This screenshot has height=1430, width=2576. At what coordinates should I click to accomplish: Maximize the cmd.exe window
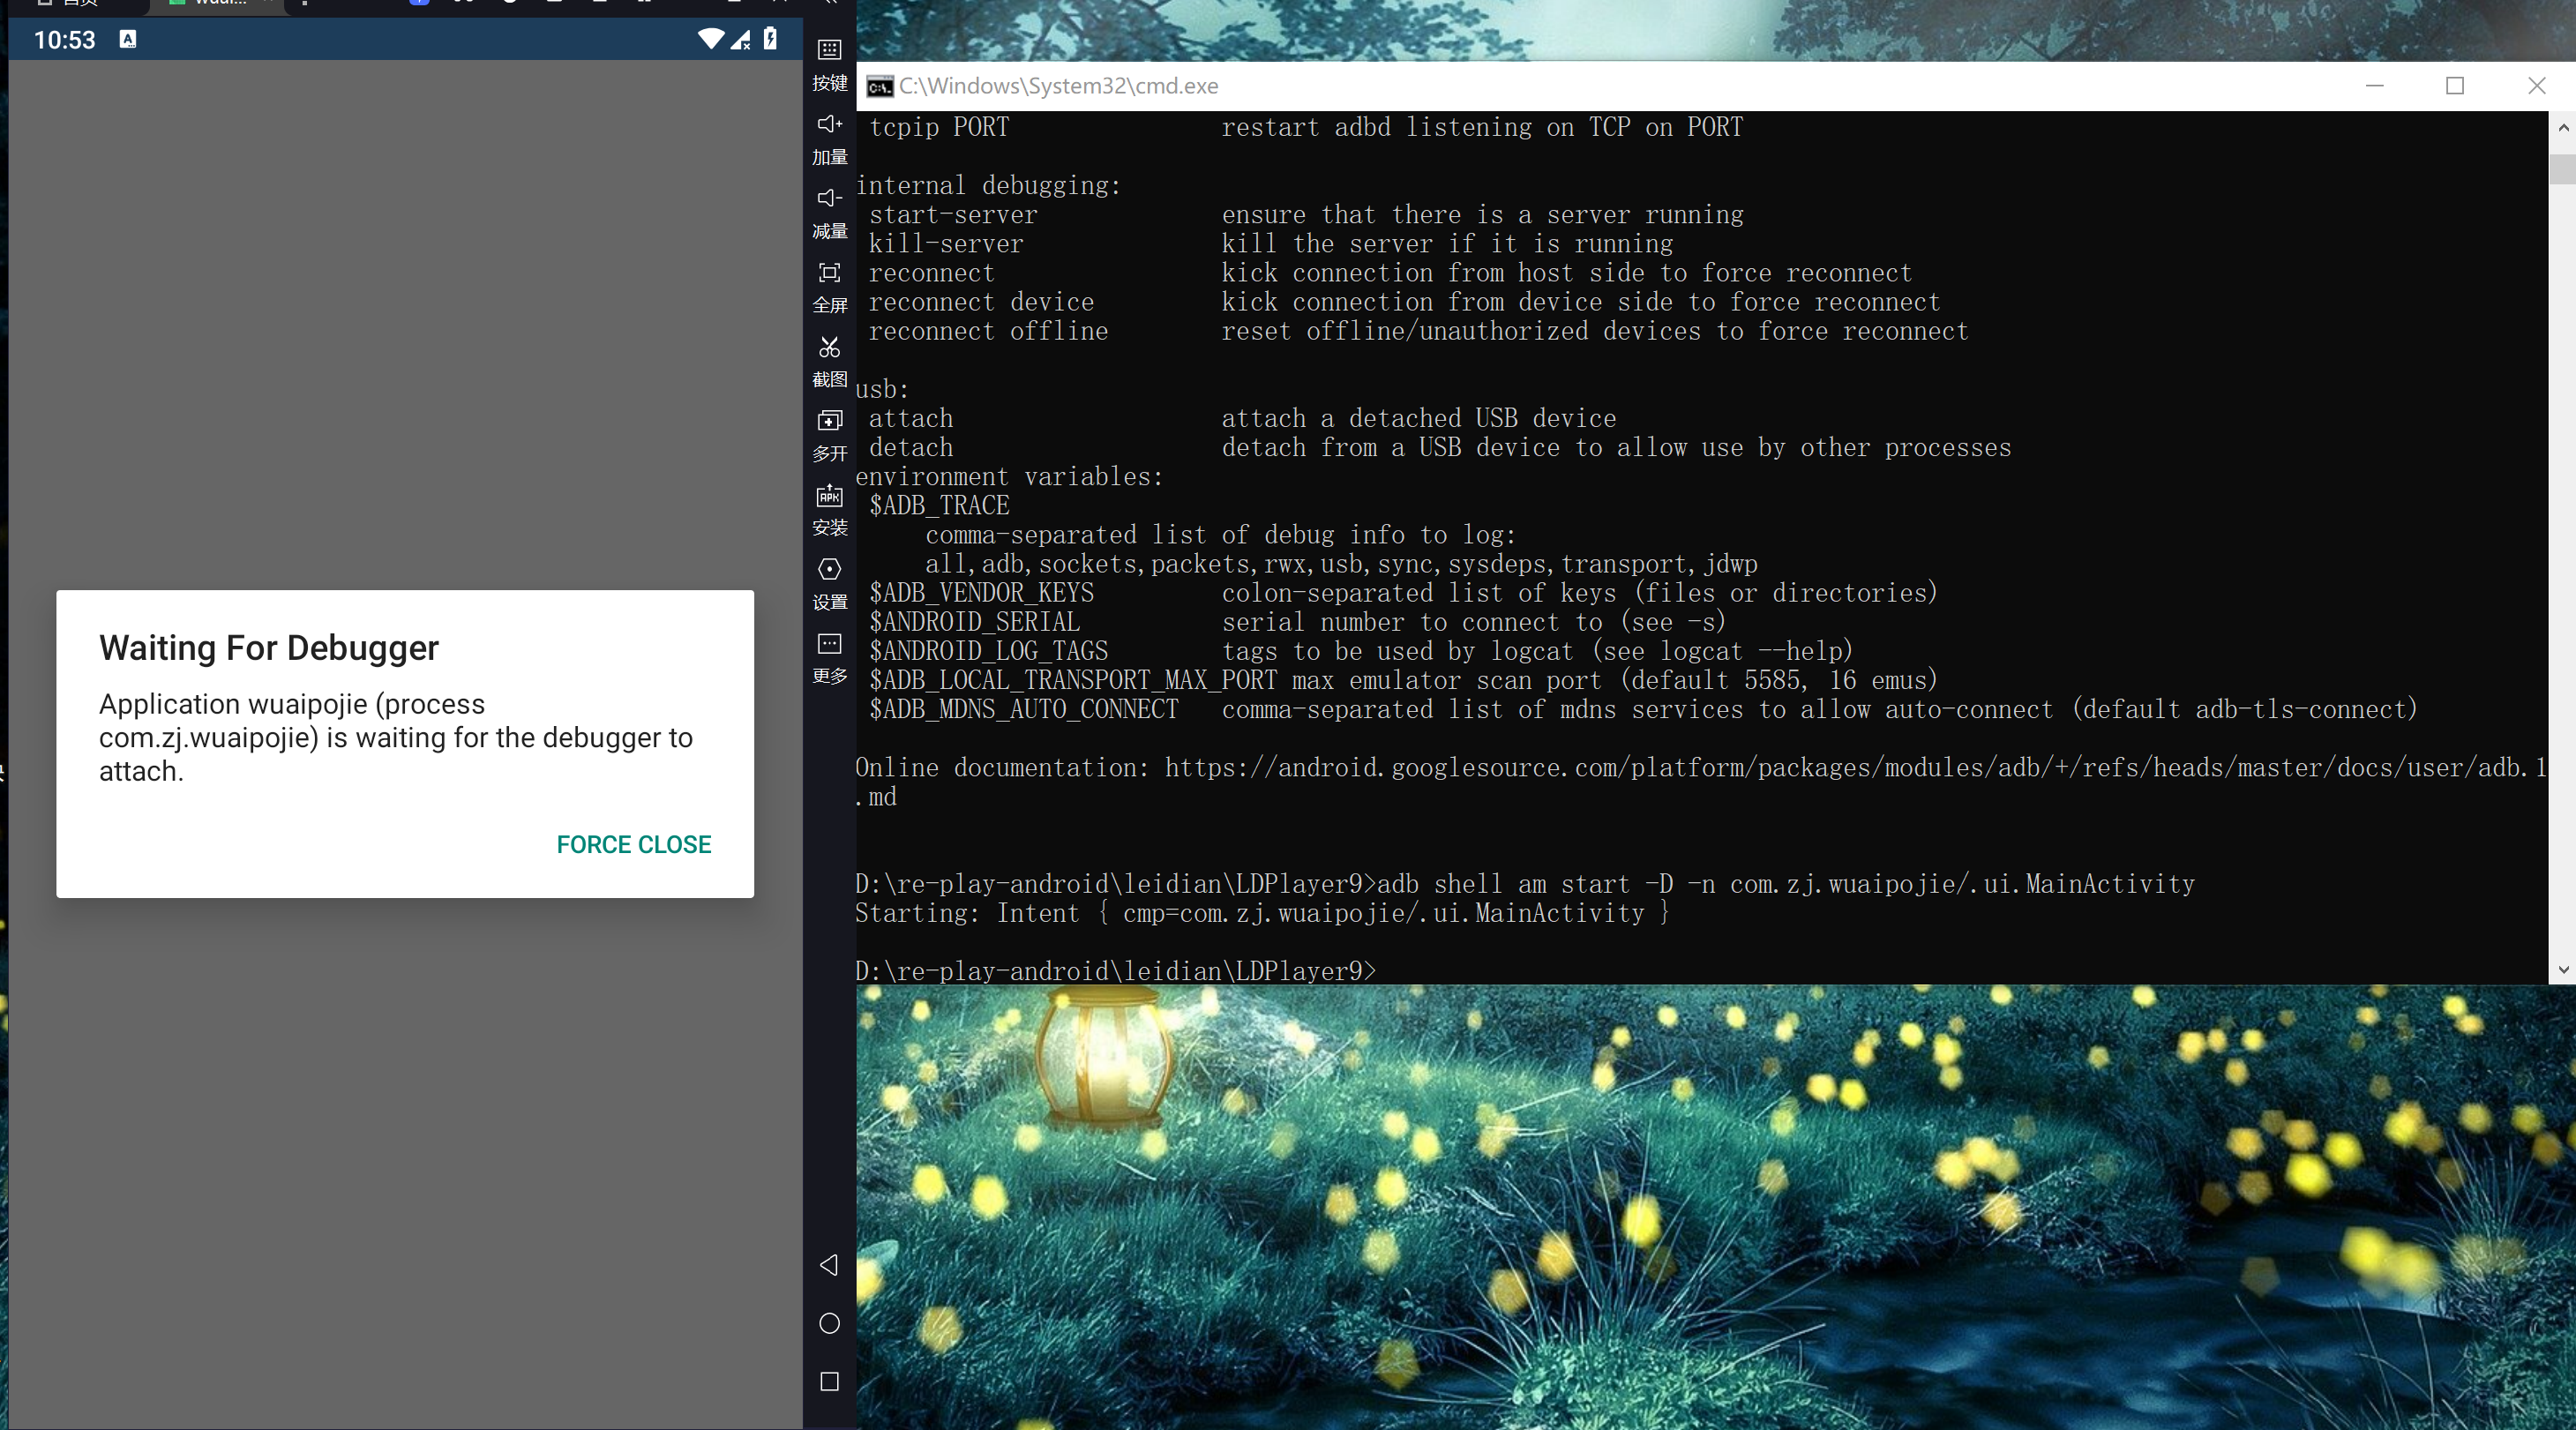pyautogui.click(x=2455, y=86)
